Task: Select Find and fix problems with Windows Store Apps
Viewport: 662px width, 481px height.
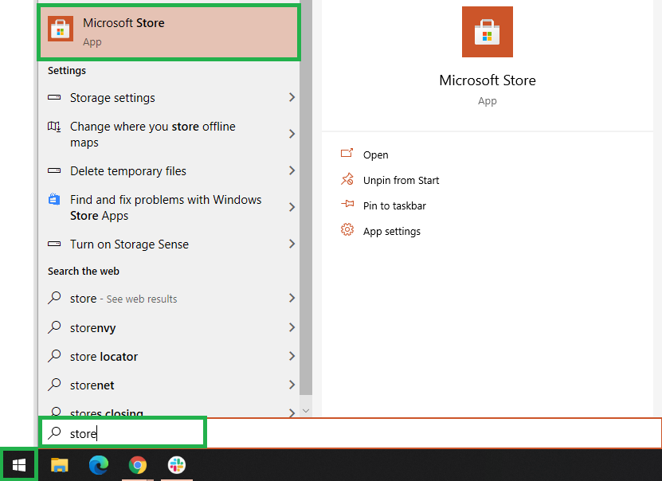Action: point(165,208)
